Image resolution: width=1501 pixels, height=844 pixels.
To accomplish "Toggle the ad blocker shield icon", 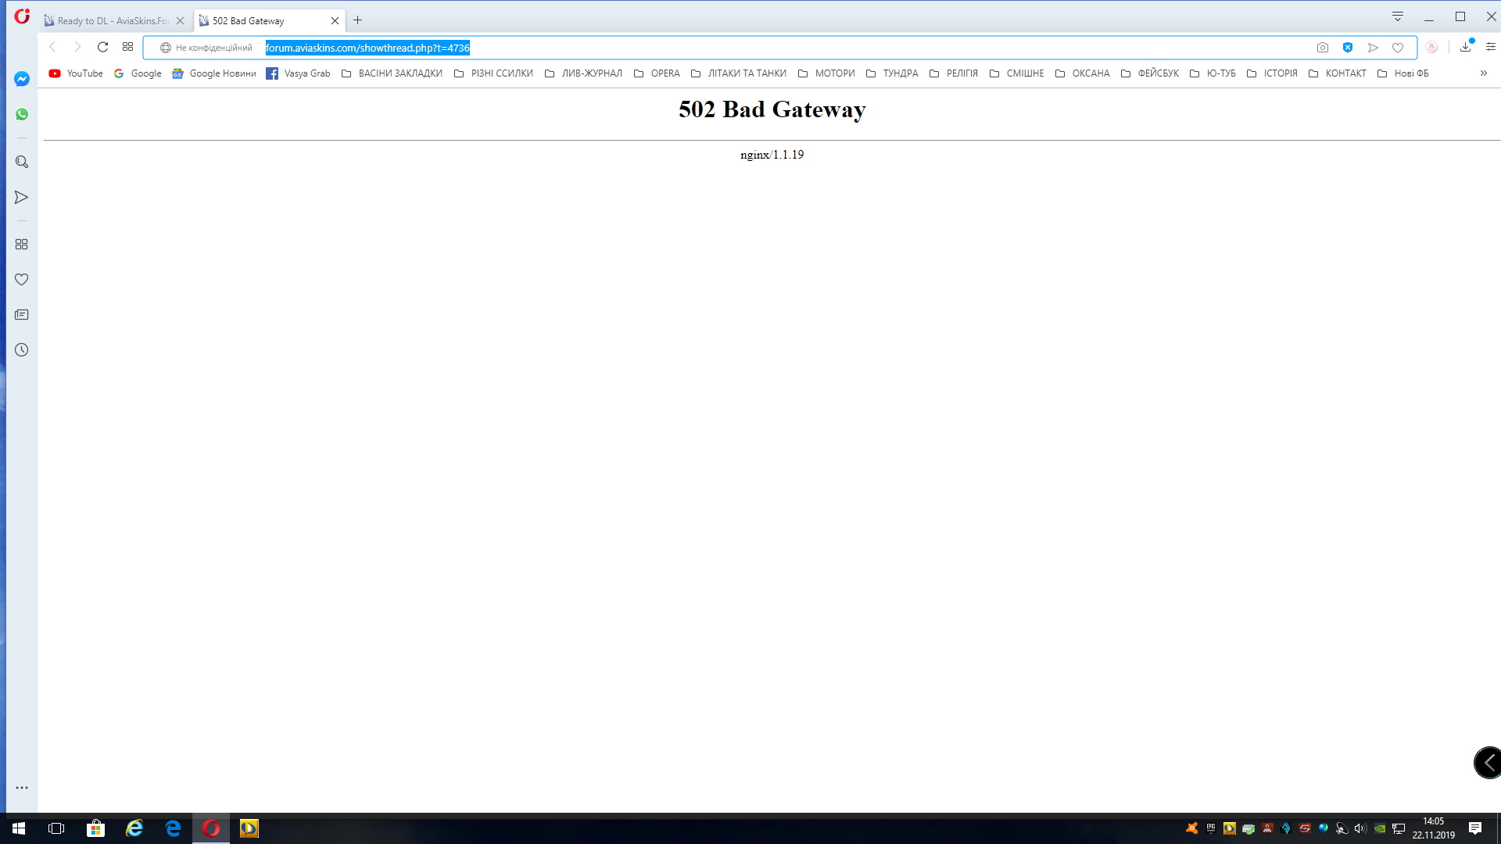I will pos(1348,48).
